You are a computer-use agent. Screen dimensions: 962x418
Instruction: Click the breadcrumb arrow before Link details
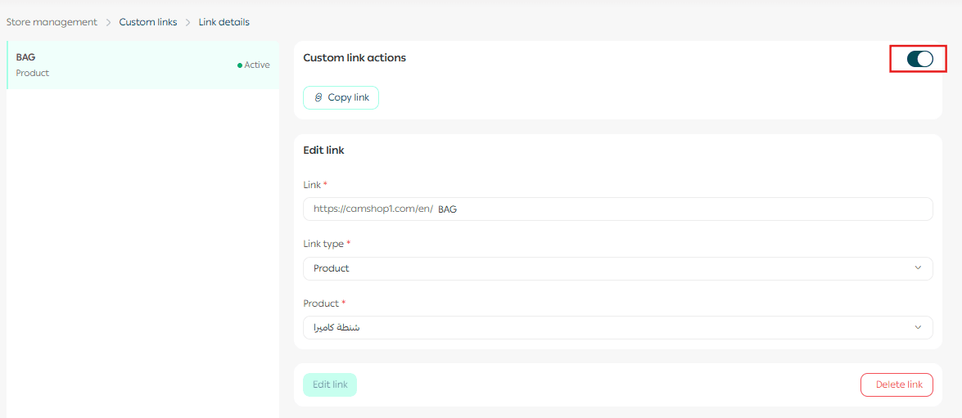187,22
